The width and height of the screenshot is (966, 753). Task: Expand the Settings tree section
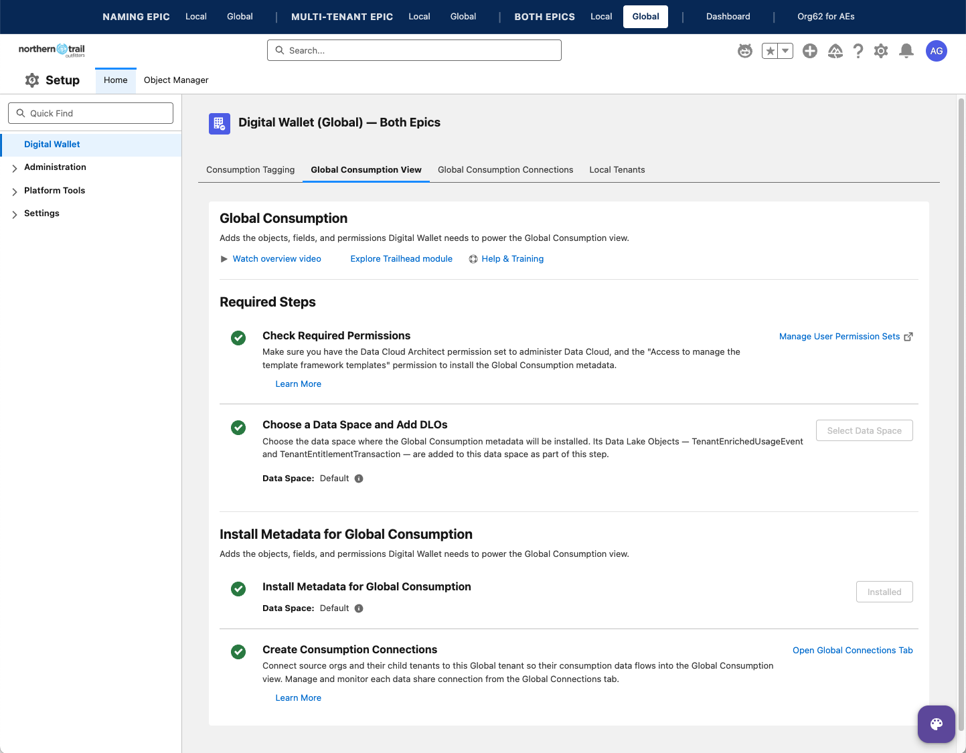coord(15,215)
